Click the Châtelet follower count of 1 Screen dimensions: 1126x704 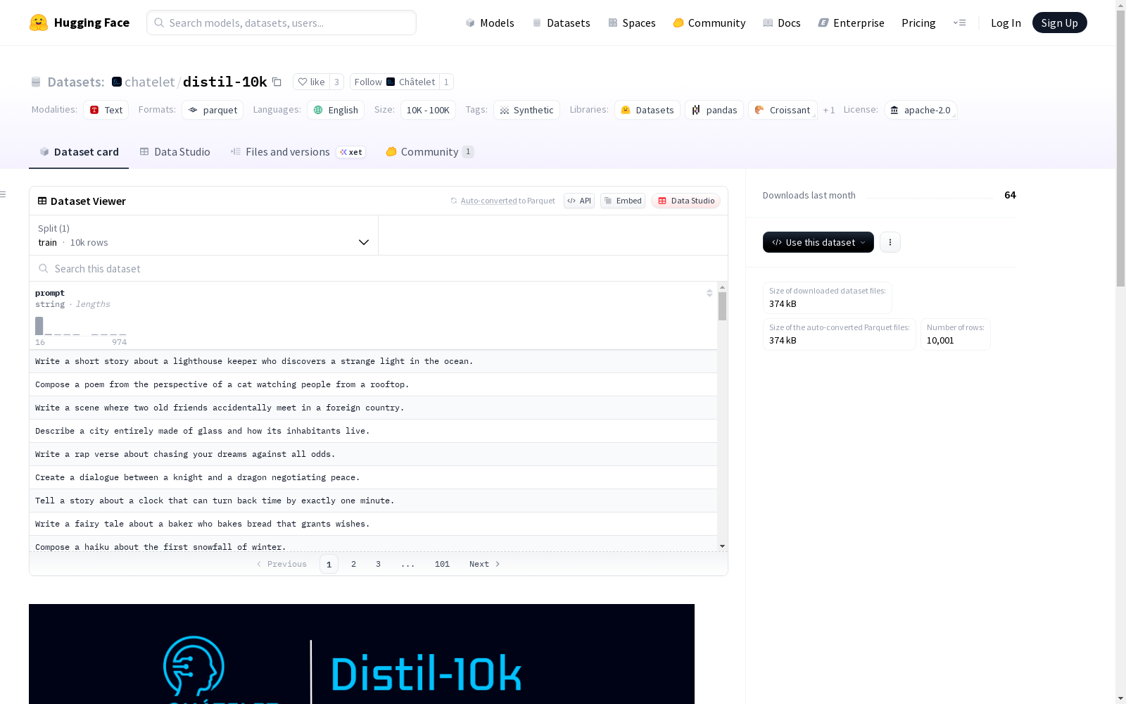pos(446,82)
